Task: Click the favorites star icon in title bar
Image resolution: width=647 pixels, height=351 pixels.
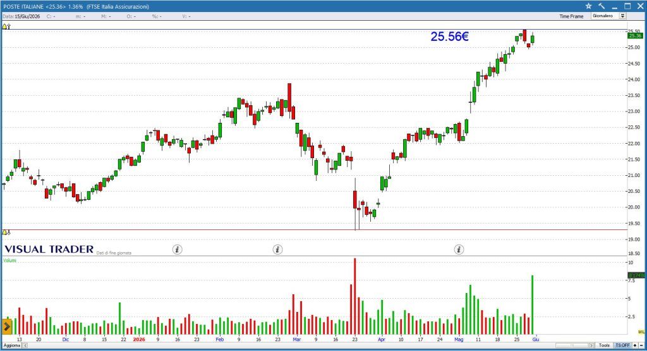Action: pyautogui.click(x=588, y=6)
